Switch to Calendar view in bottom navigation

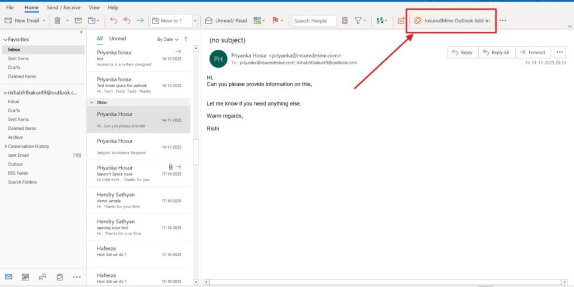(x=25, y=277)
